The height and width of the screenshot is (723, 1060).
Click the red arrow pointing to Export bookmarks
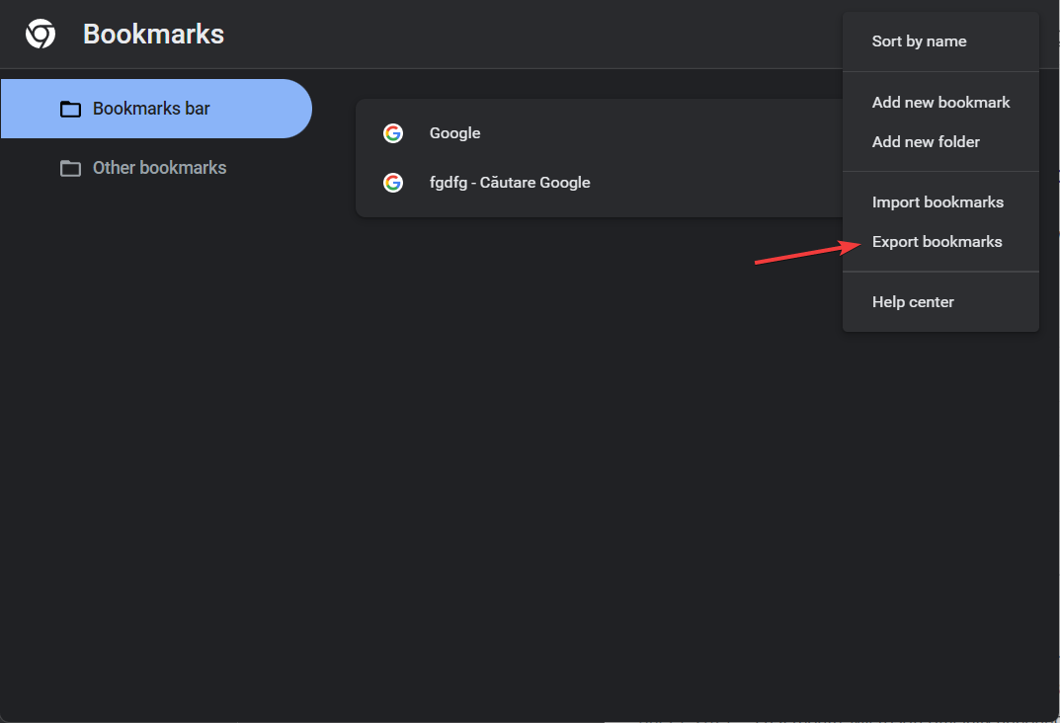808,252
